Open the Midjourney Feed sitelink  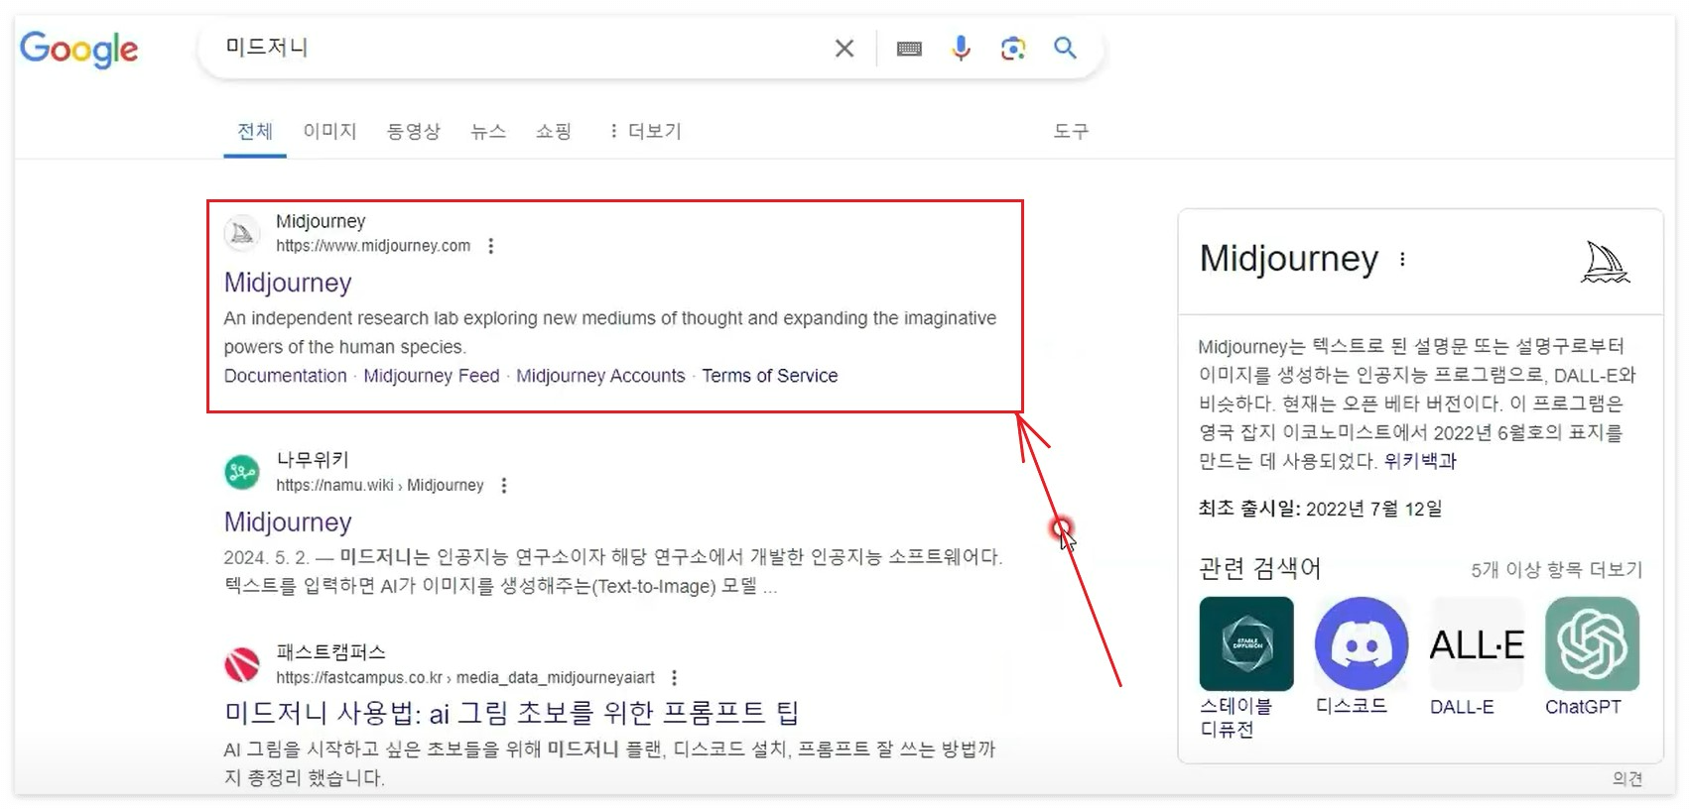pyautogui.click(x=432, y=376)
